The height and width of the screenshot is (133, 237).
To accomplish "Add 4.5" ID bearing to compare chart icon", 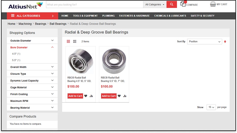I will click(91, 96).
